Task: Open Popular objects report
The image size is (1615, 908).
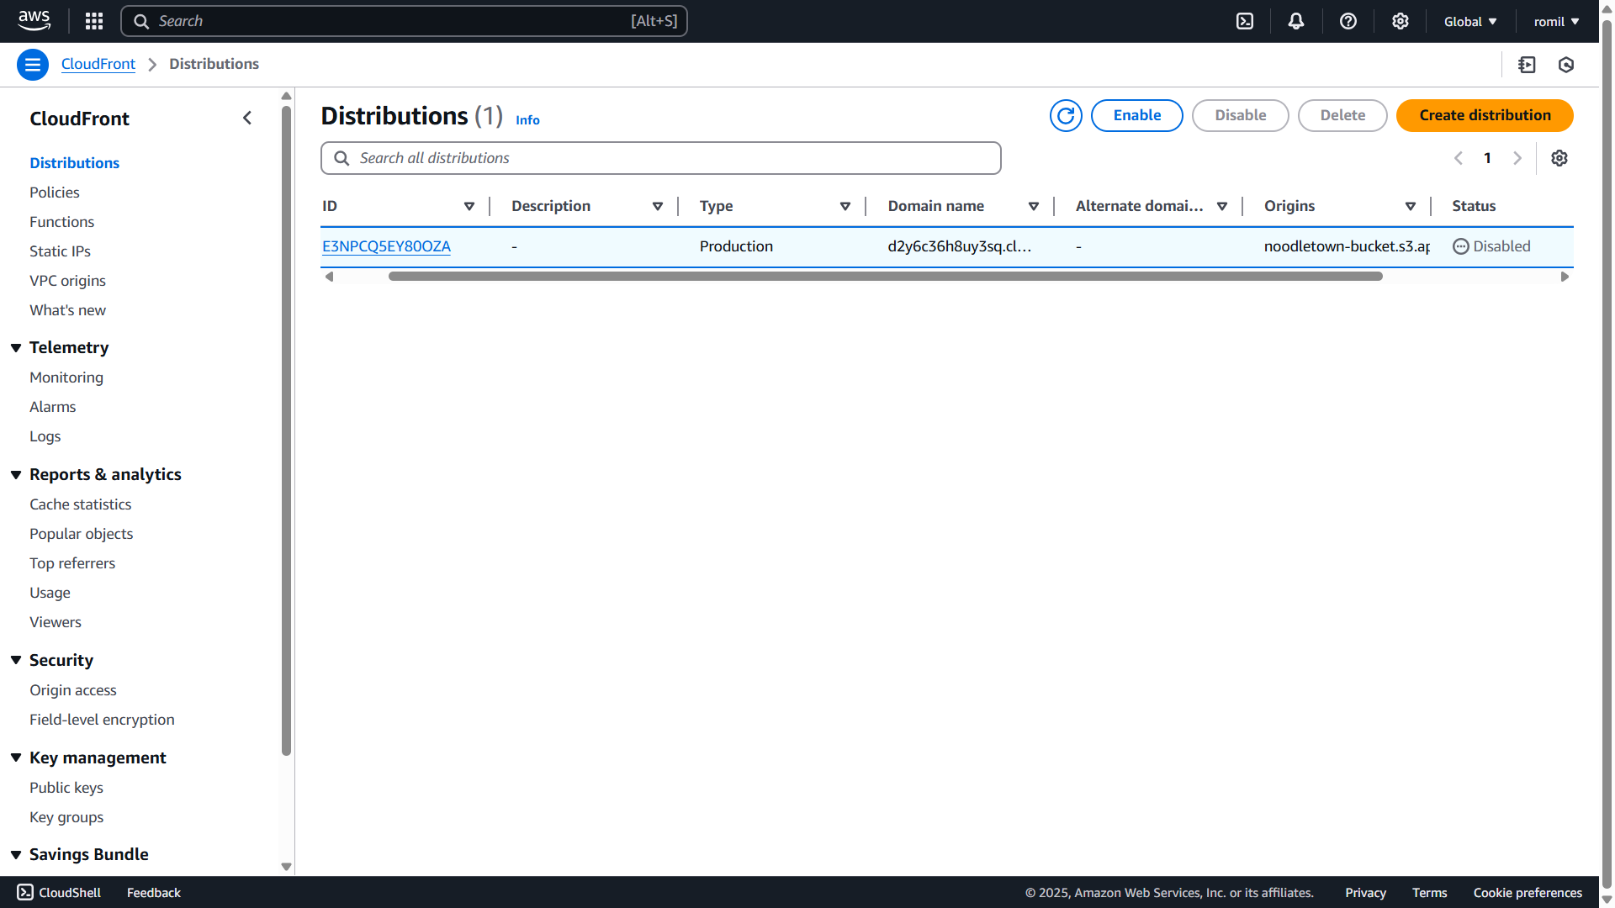Action: click(x=81, y=533)
